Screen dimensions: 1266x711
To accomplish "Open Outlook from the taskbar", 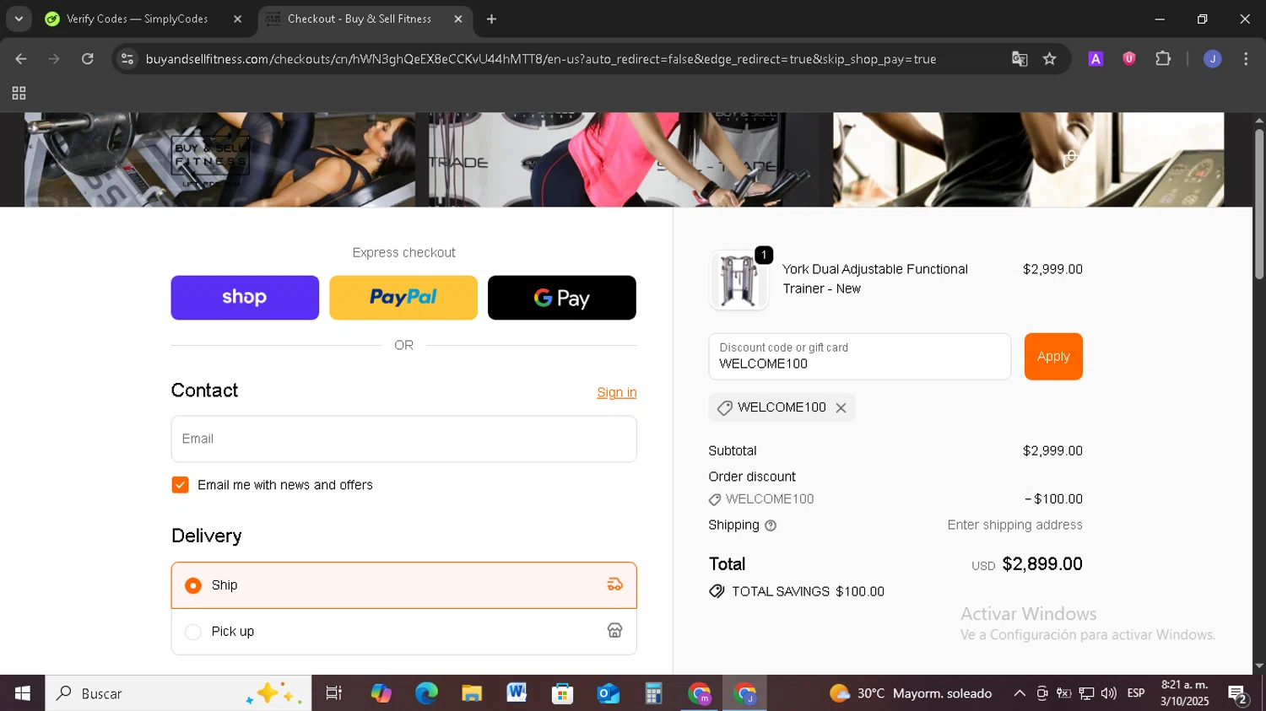I will [x=608, y=693].
